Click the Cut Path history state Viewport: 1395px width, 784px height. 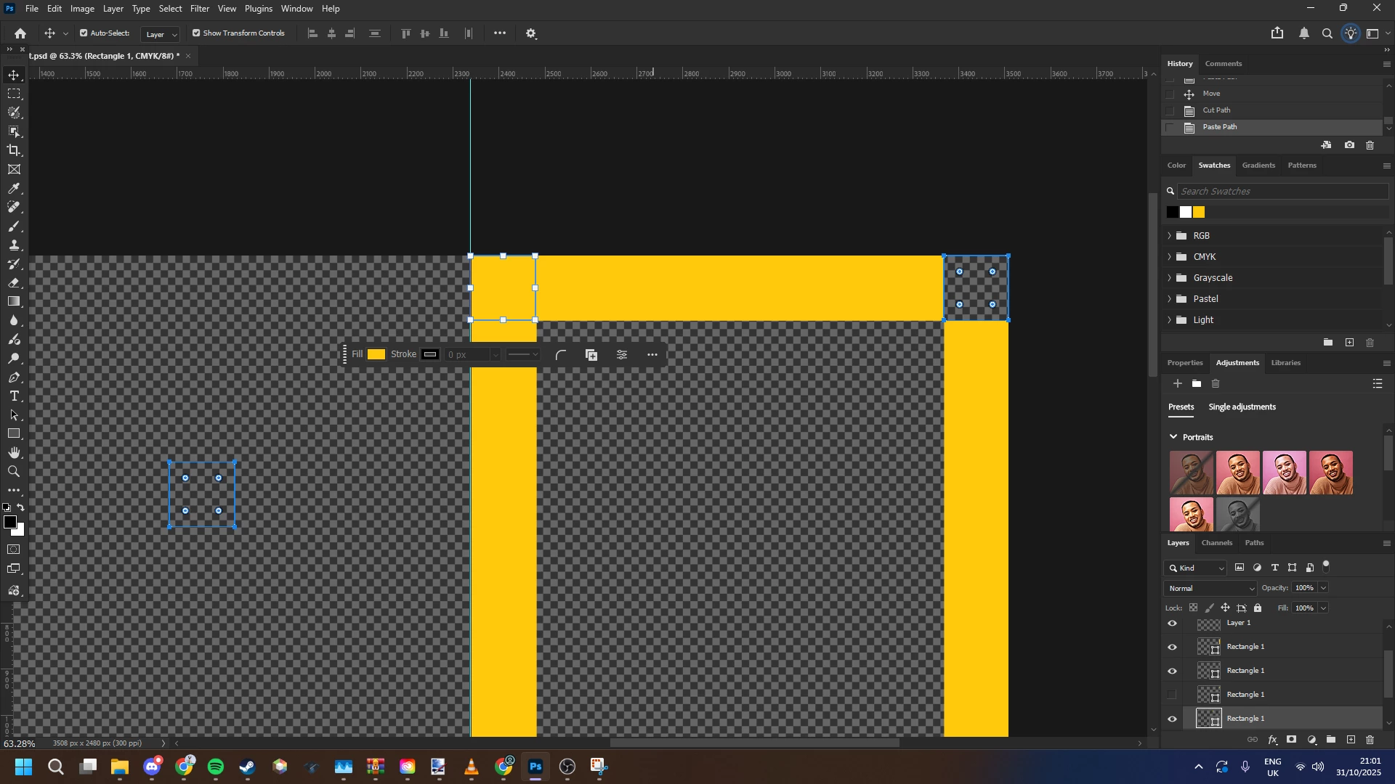[1216, 110]
